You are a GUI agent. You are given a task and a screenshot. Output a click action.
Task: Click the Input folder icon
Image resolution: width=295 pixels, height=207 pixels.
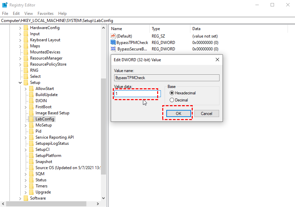[x=26, y=34]
